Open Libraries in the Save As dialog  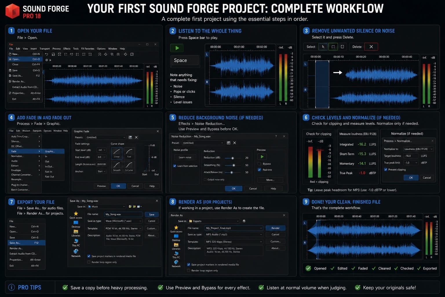[x=76, y=233]
